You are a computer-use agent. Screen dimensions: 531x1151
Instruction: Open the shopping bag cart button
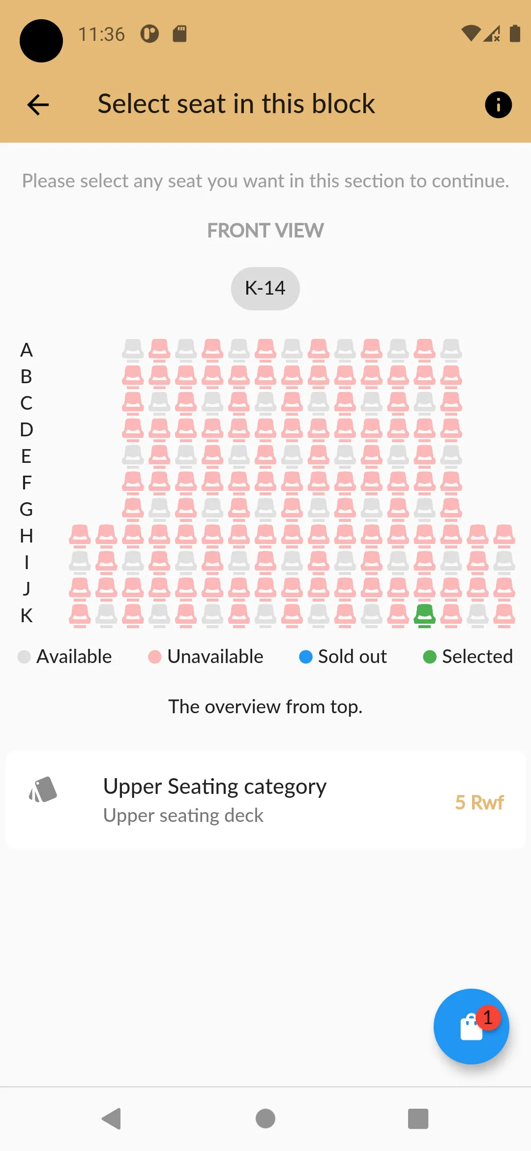click(471, 1027)
